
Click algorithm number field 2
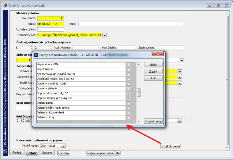click(x=45, y=48)
